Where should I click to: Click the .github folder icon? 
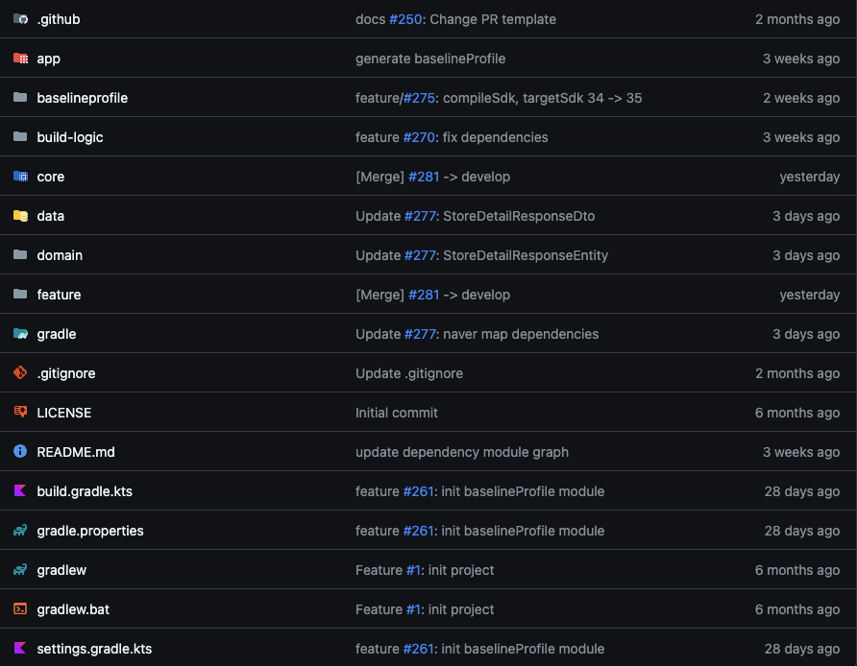(x=20, y=19)
